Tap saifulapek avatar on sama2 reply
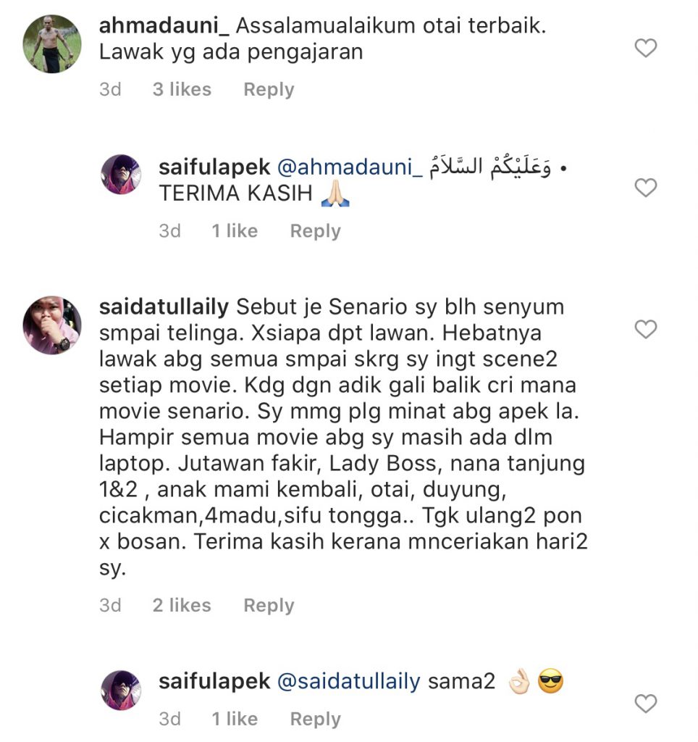 [121, 690]
